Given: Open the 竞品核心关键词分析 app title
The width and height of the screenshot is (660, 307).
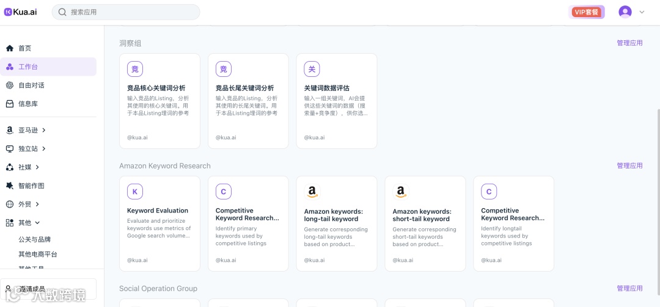Looking at the screenshot, I should tap(156, 88).
